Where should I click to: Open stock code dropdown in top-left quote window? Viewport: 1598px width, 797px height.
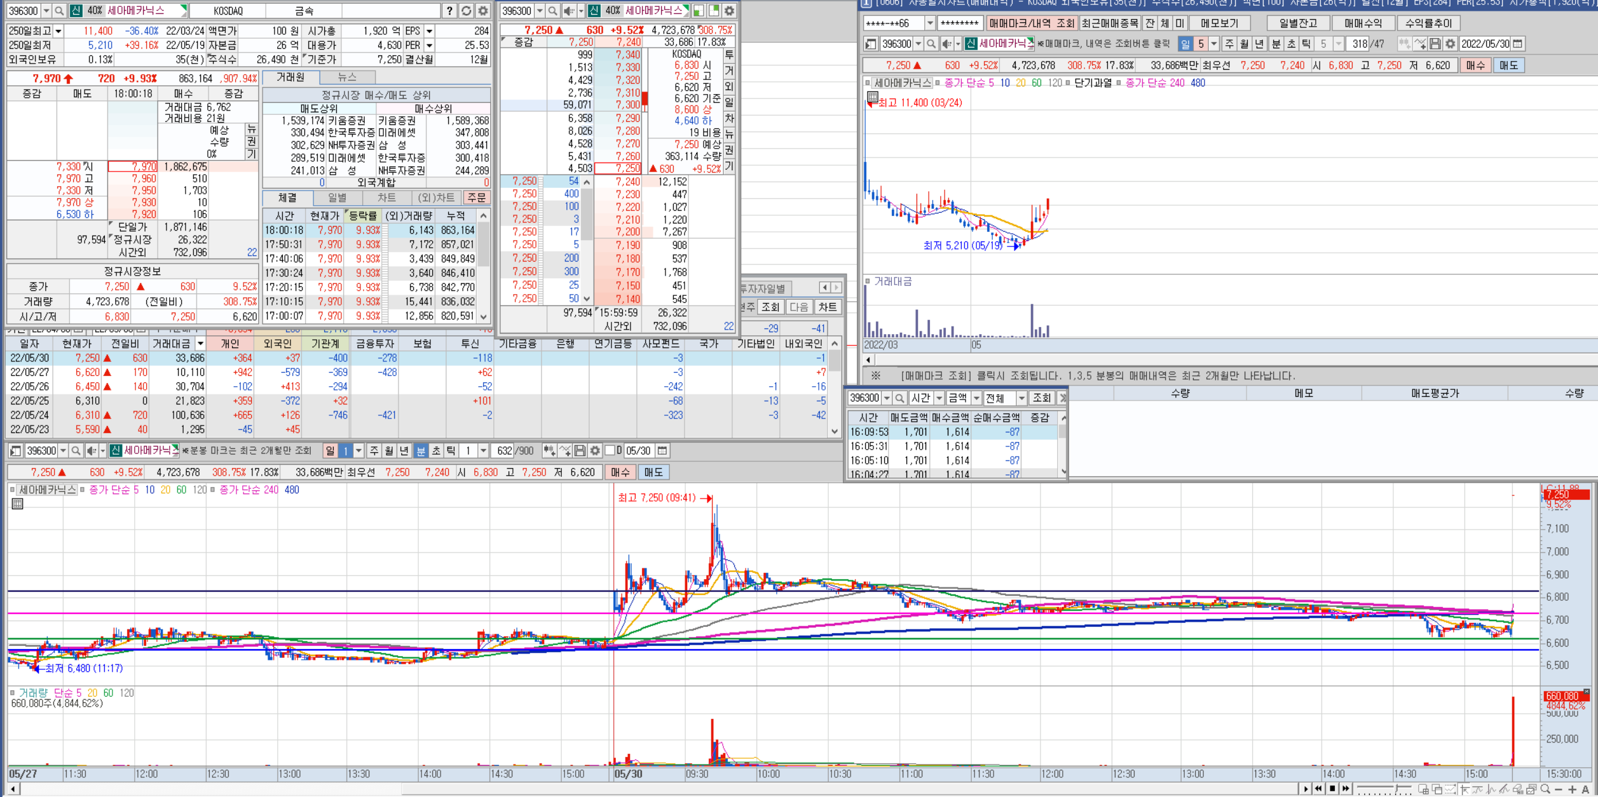click(46, 11)
